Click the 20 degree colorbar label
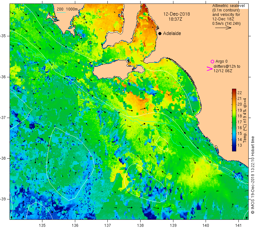This screenshot has width=255, height=229. [240, 104]
